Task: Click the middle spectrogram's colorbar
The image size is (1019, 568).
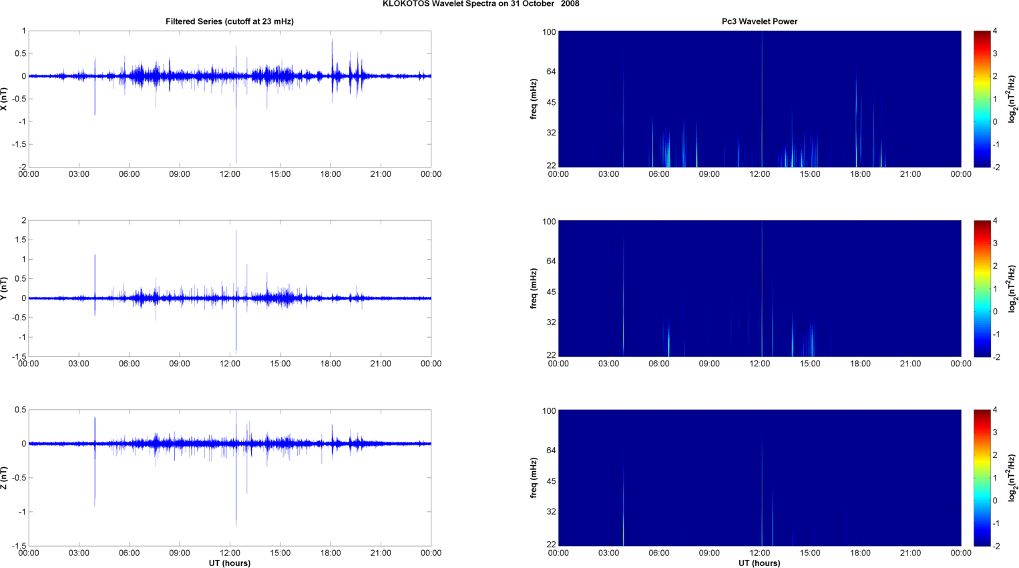Action: click(x=982, y=288)
